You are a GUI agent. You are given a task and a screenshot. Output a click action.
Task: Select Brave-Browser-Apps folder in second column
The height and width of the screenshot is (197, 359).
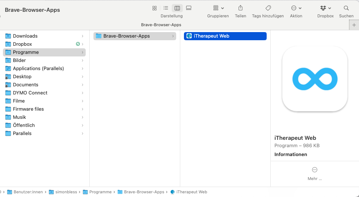click(x=134, y=36)
